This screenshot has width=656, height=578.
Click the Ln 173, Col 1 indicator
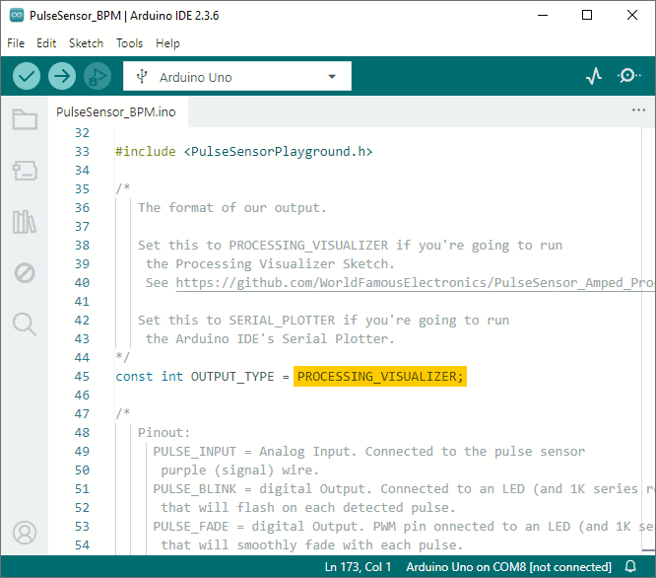(x=358, y=567)
